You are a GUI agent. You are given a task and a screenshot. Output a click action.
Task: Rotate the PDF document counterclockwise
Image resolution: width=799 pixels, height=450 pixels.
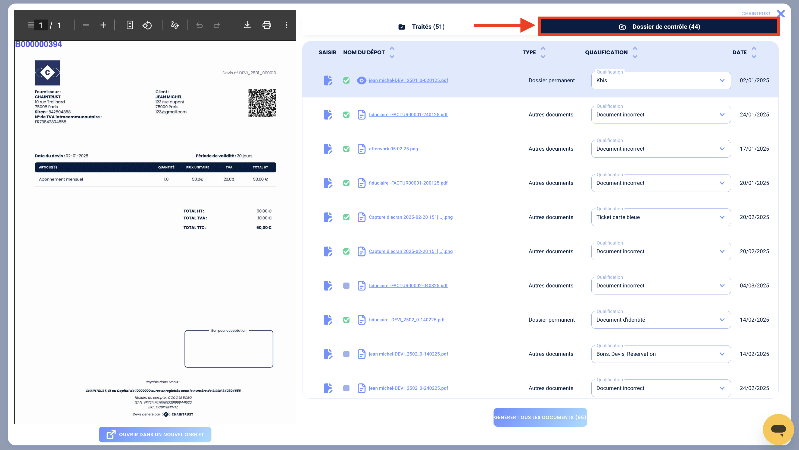click(x=147, y=25)
